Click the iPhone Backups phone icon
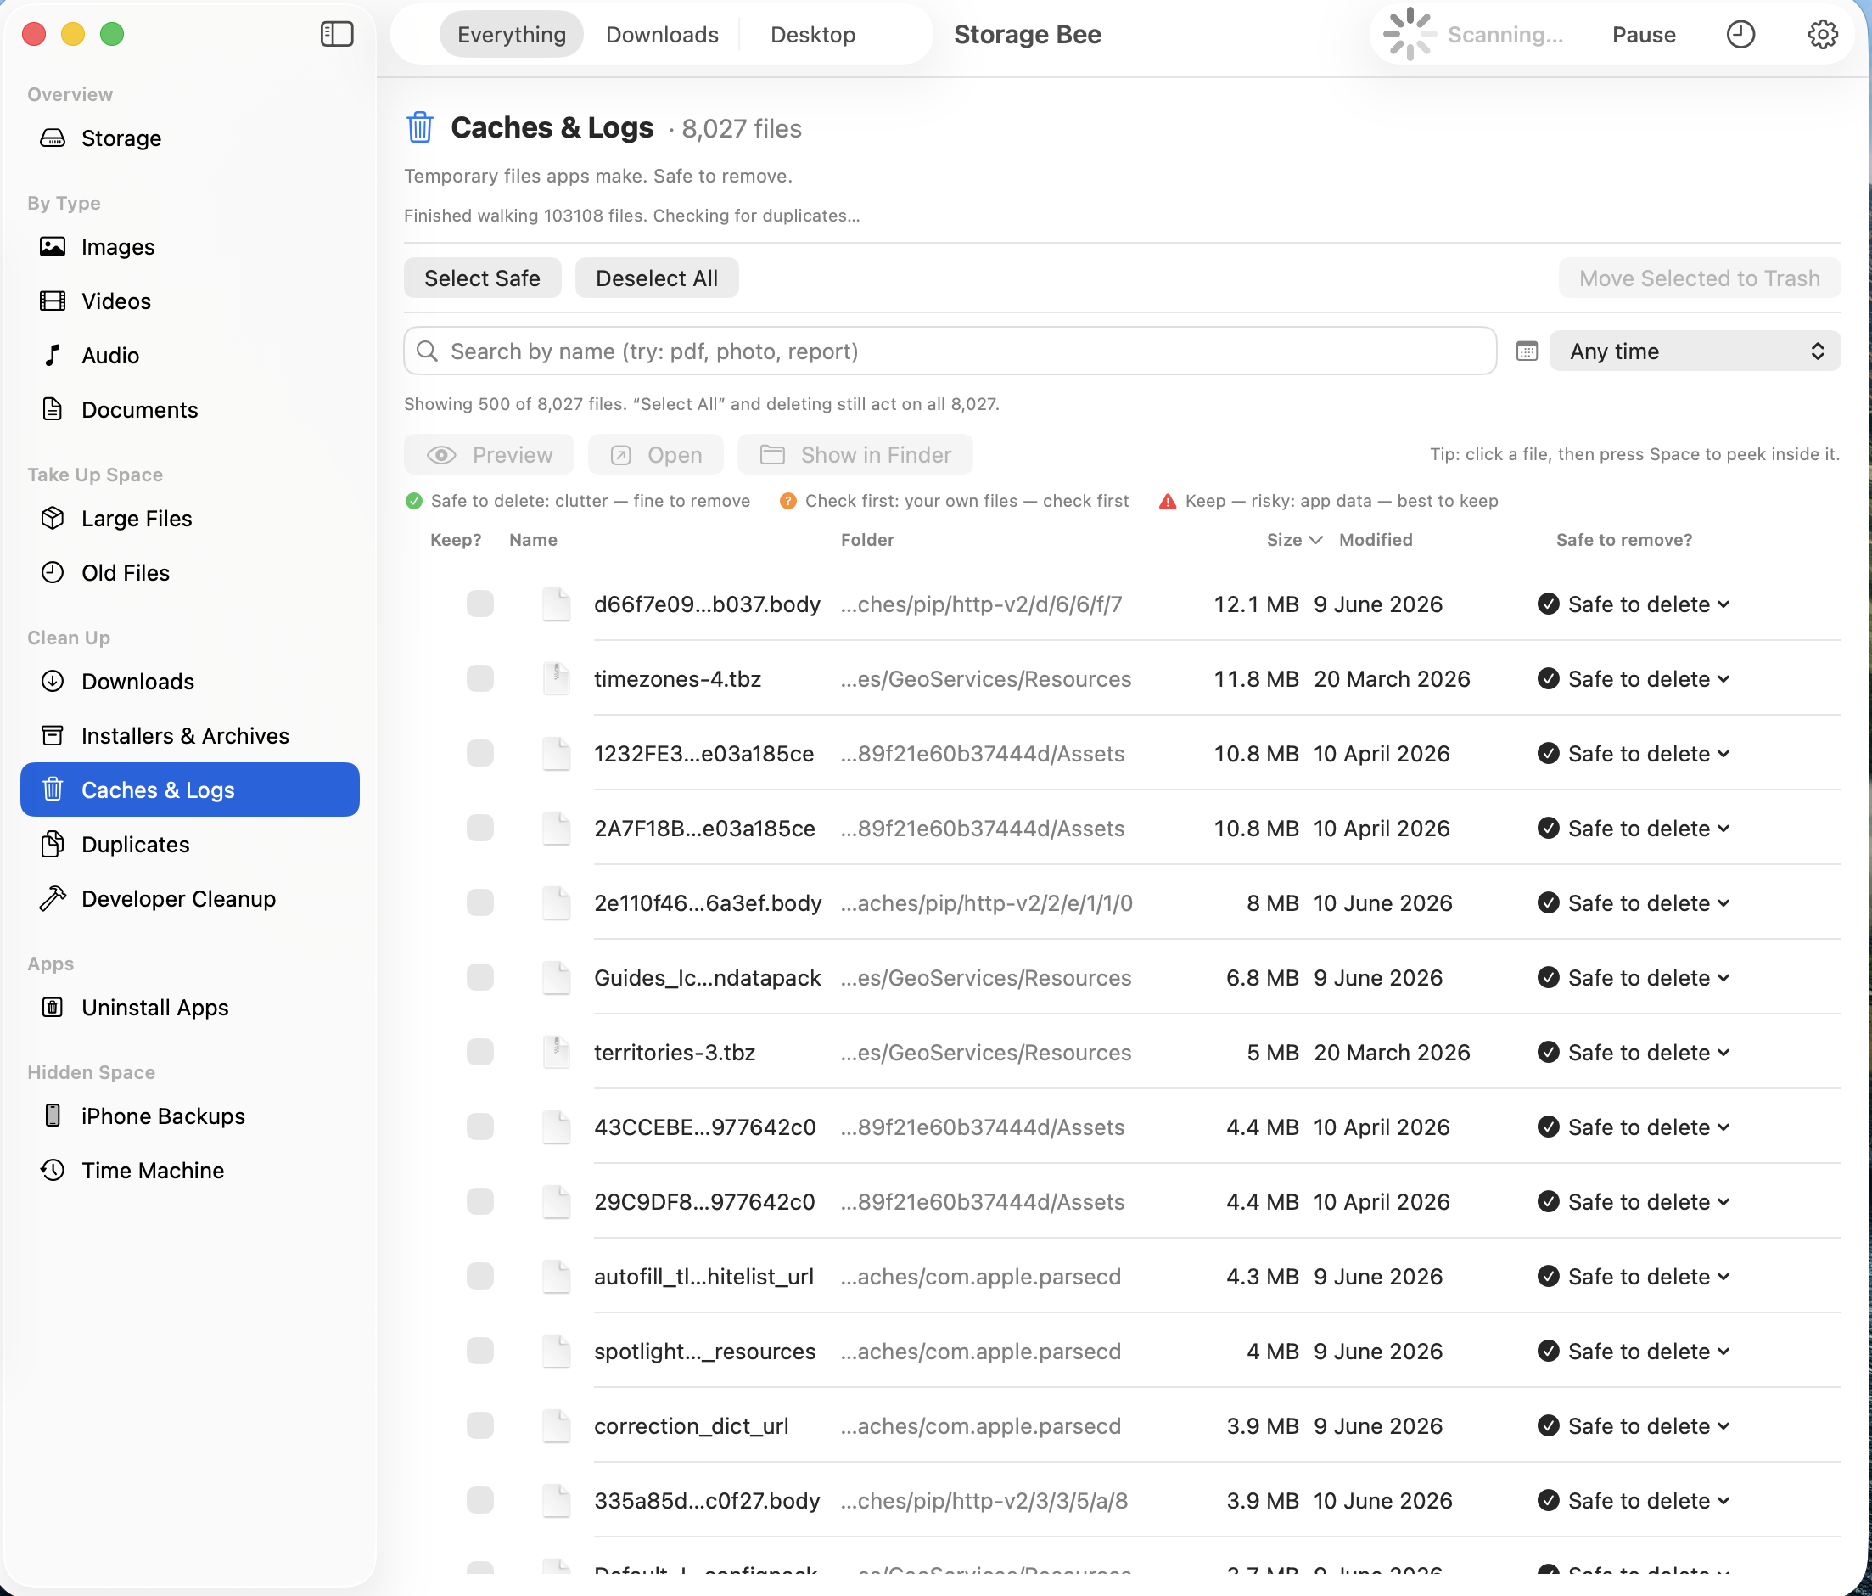 [x=53, y=1116]
